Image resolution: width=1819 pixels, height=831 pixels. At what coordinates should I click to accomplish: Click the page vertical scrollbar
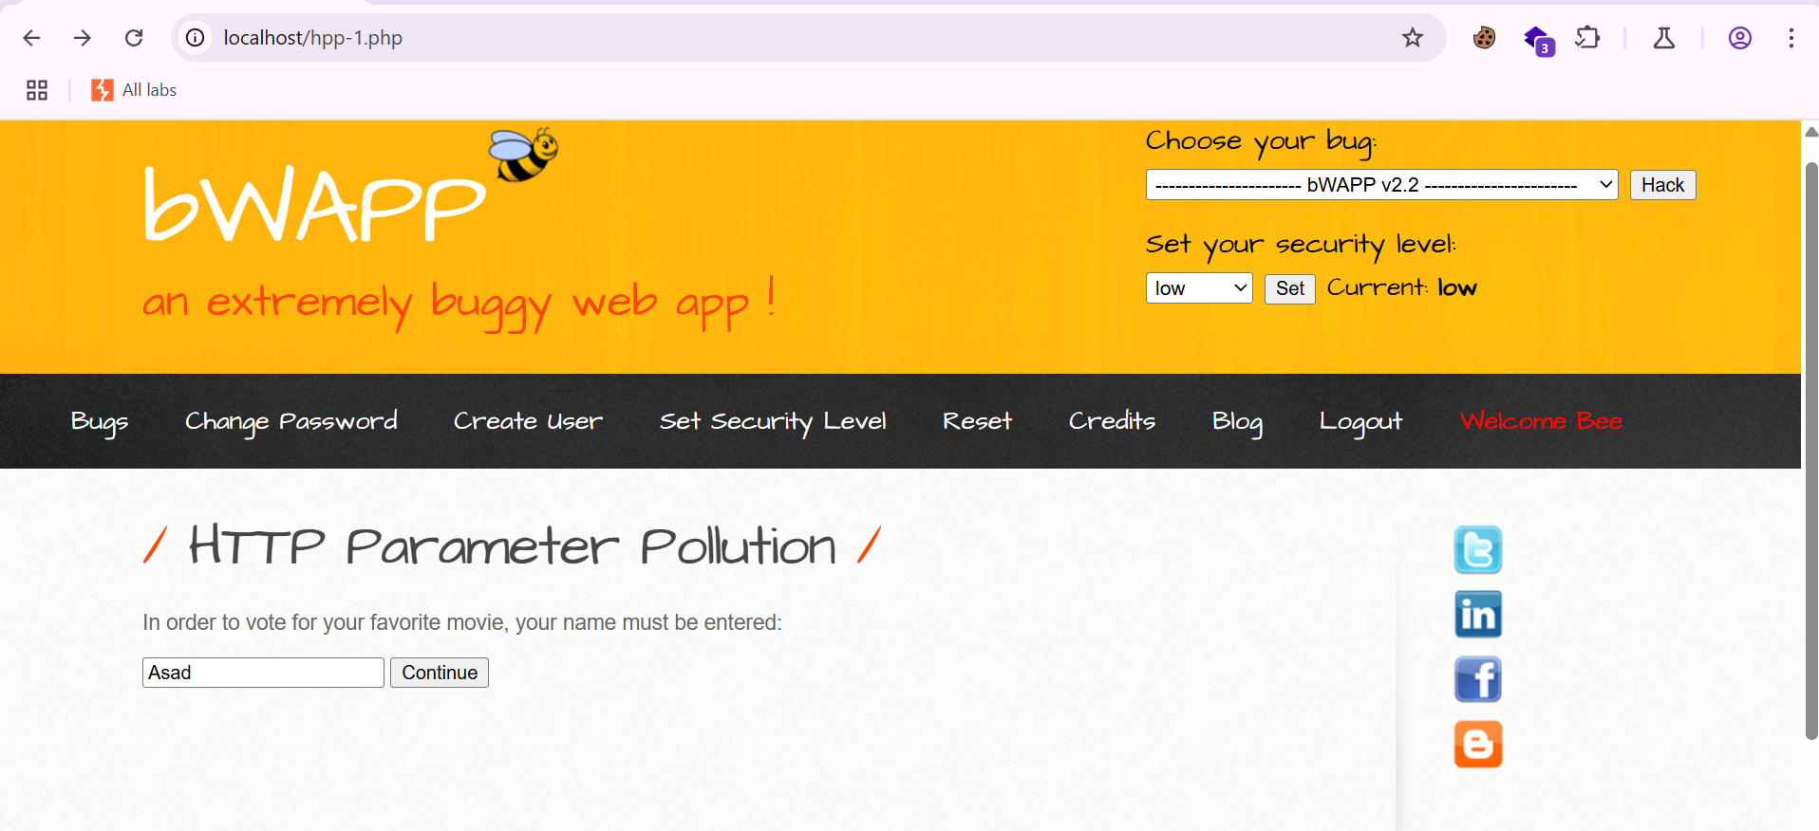(x=1810, y=451)
